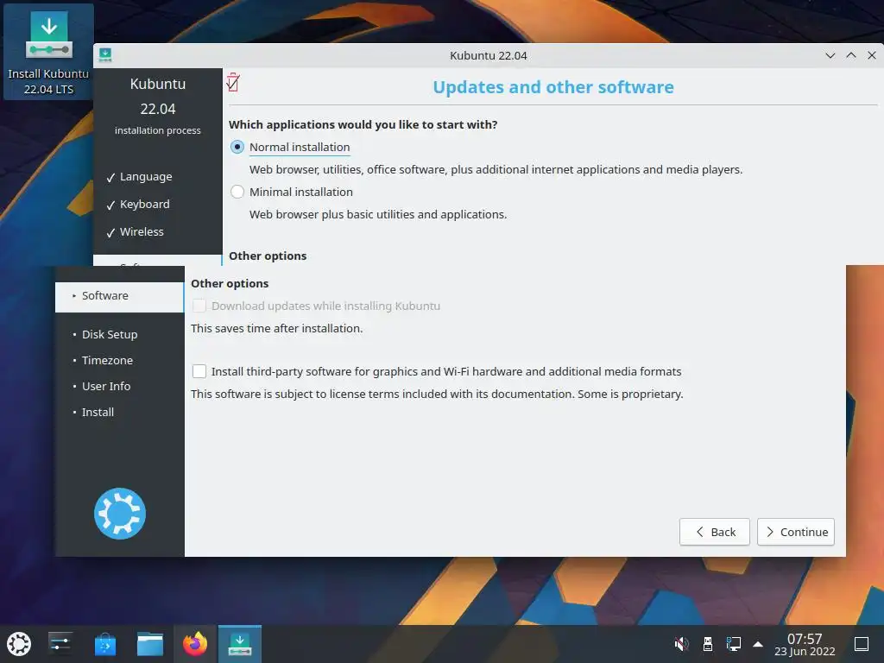Click the Kubuntu gear logo in the sidebar
Image resolution: width=884 pixels, height=663 pixels.
click(x=119, y=514)
